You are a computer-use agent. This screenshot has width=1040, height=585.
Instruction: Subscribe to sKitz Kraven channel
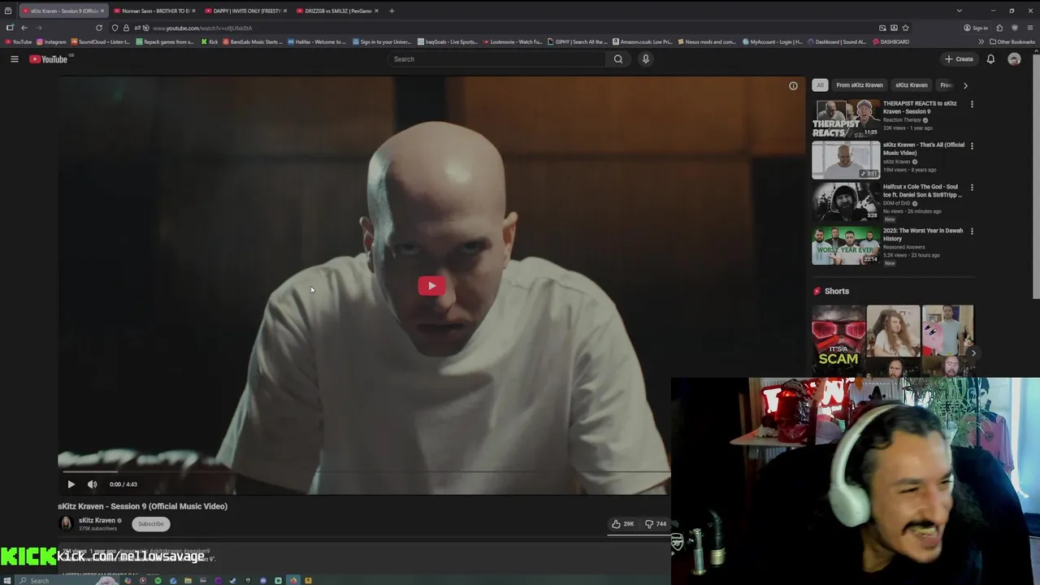(150, 524)
